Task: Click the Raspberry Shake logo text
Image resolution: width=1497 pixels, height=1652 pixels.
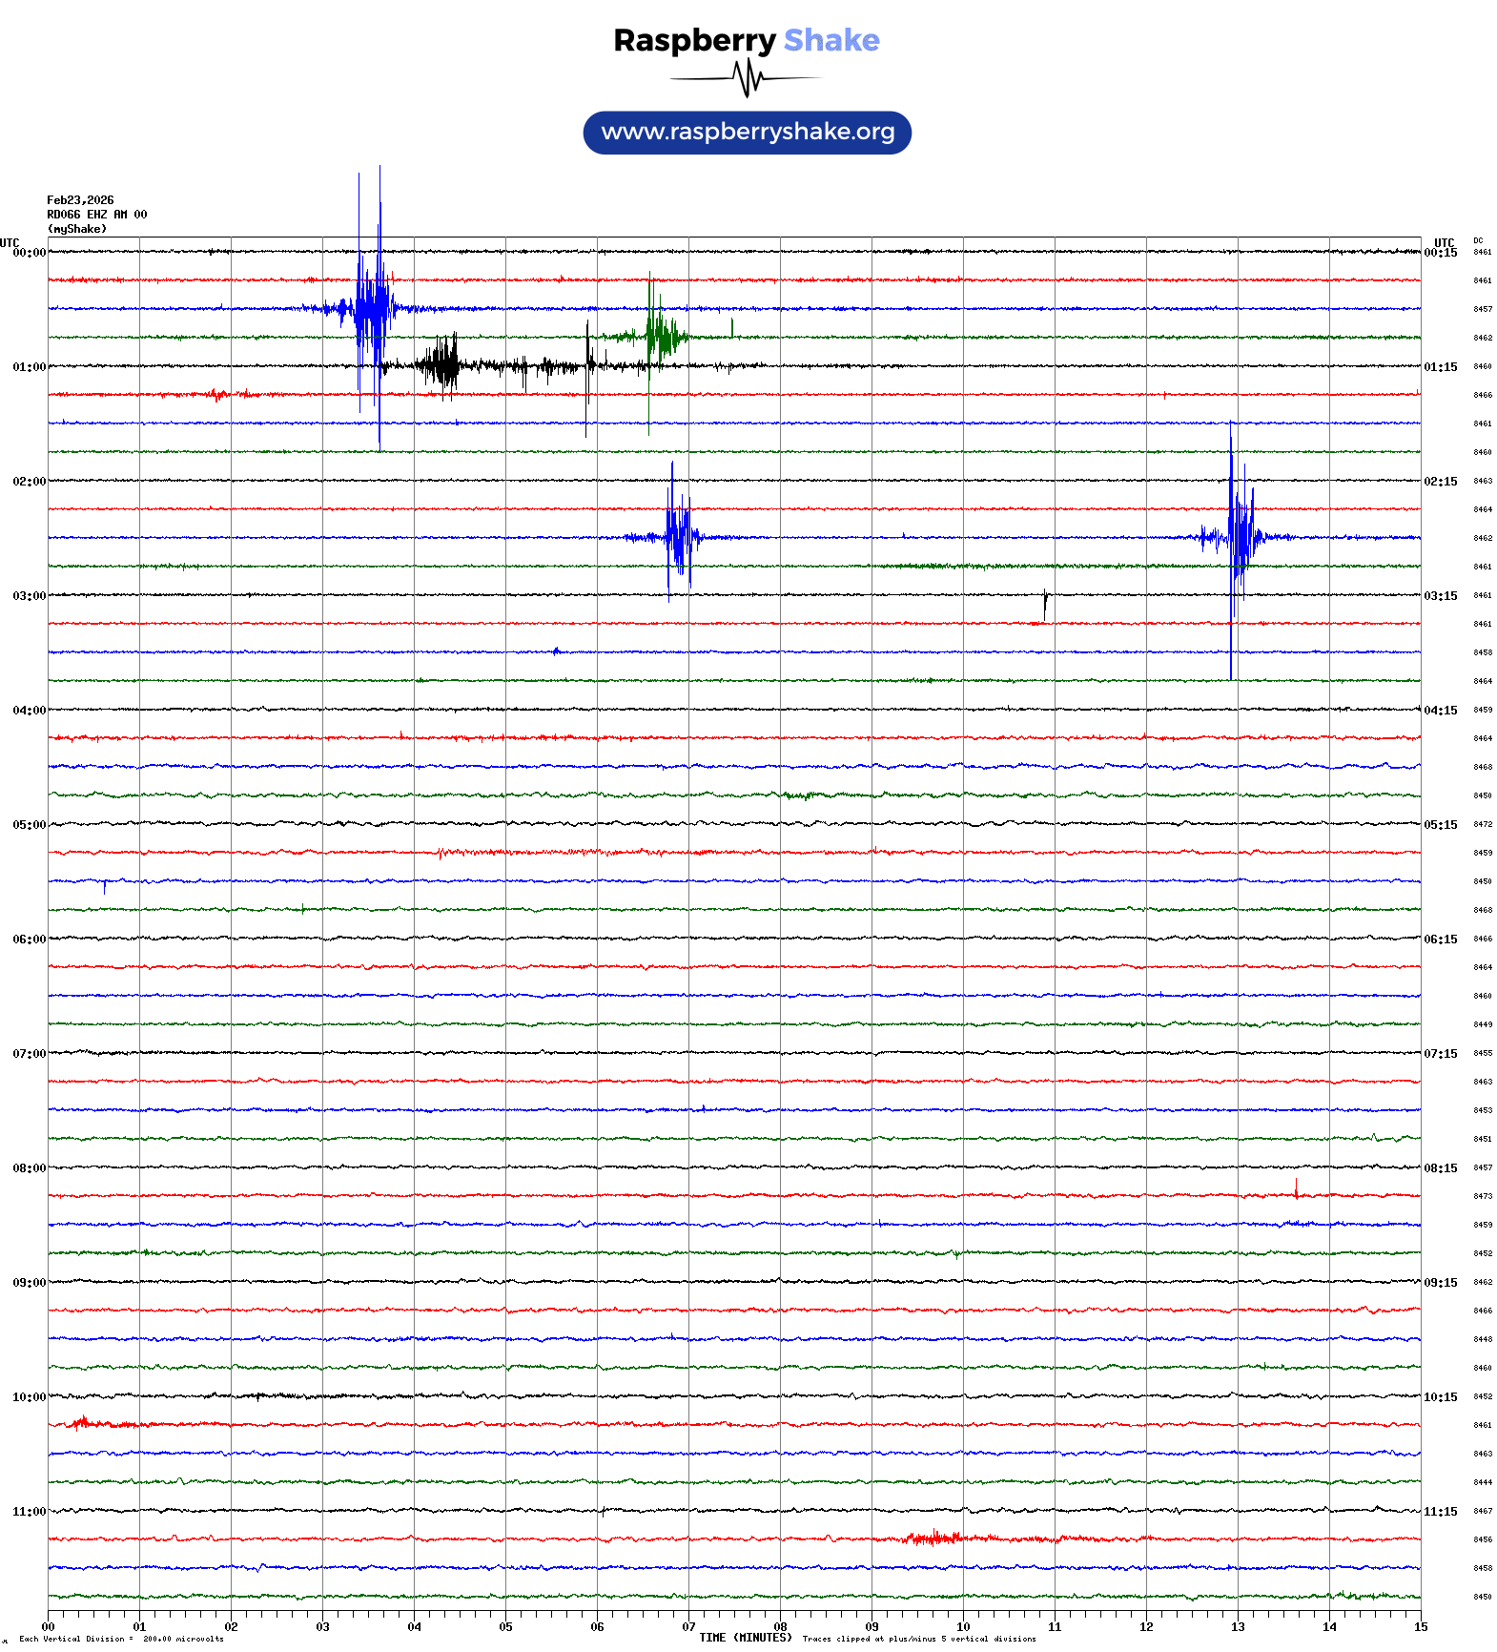Action: pos(746,41)
